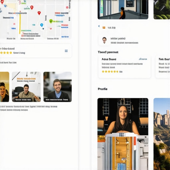This screenshot has width=170, height=170.
Task: Click the star rating on left card
Action: click(x=6, y=53)
